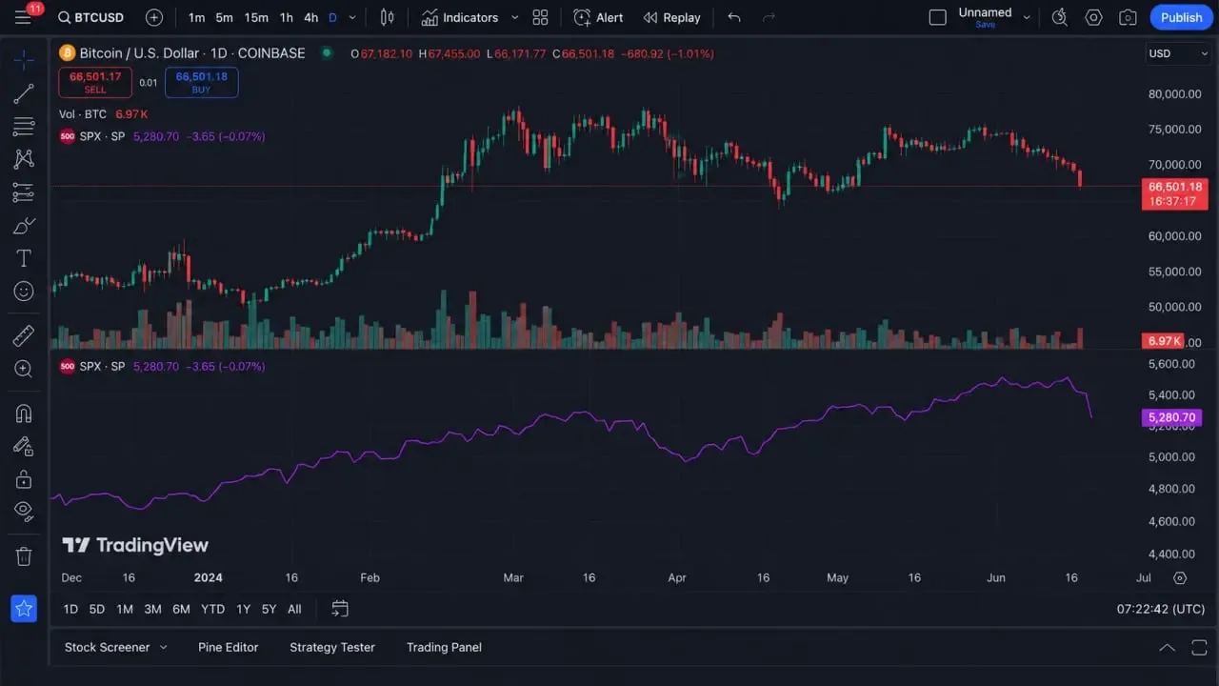Viewport: 1219px width, 686px height.
Task: Click the BTCUSD symbol search field
Action: pyautogui.click(x=92, y=17)
